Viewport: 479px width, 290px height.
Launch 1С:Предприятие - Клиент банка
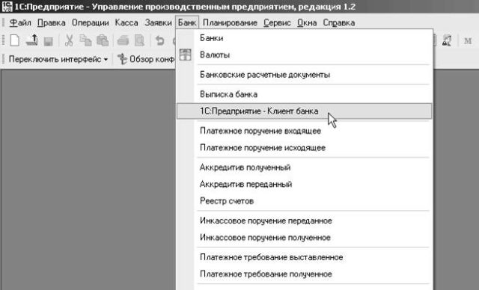305,111
